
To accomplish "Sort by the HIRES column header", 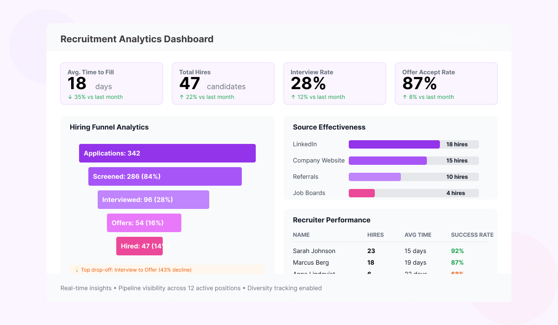I will [x=376, y=235].
